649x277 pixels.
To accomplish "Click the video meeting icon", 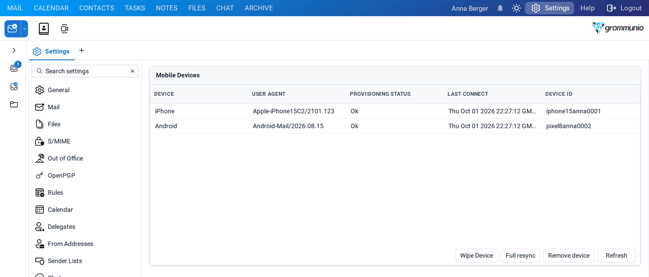I will click(64, 29).
